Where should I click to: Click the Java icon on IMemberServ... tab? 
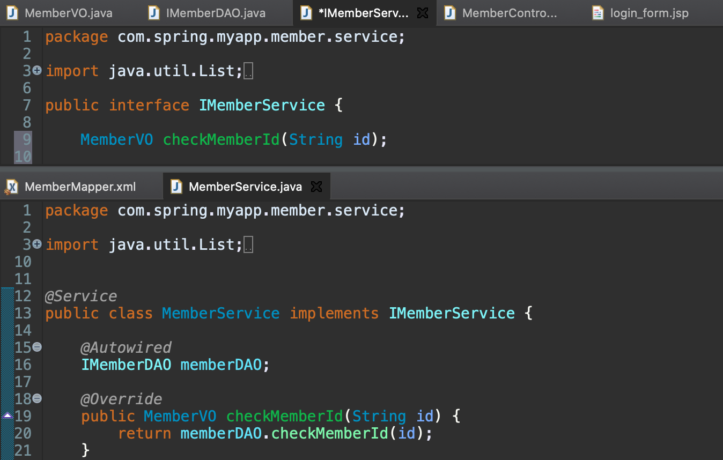306,13
